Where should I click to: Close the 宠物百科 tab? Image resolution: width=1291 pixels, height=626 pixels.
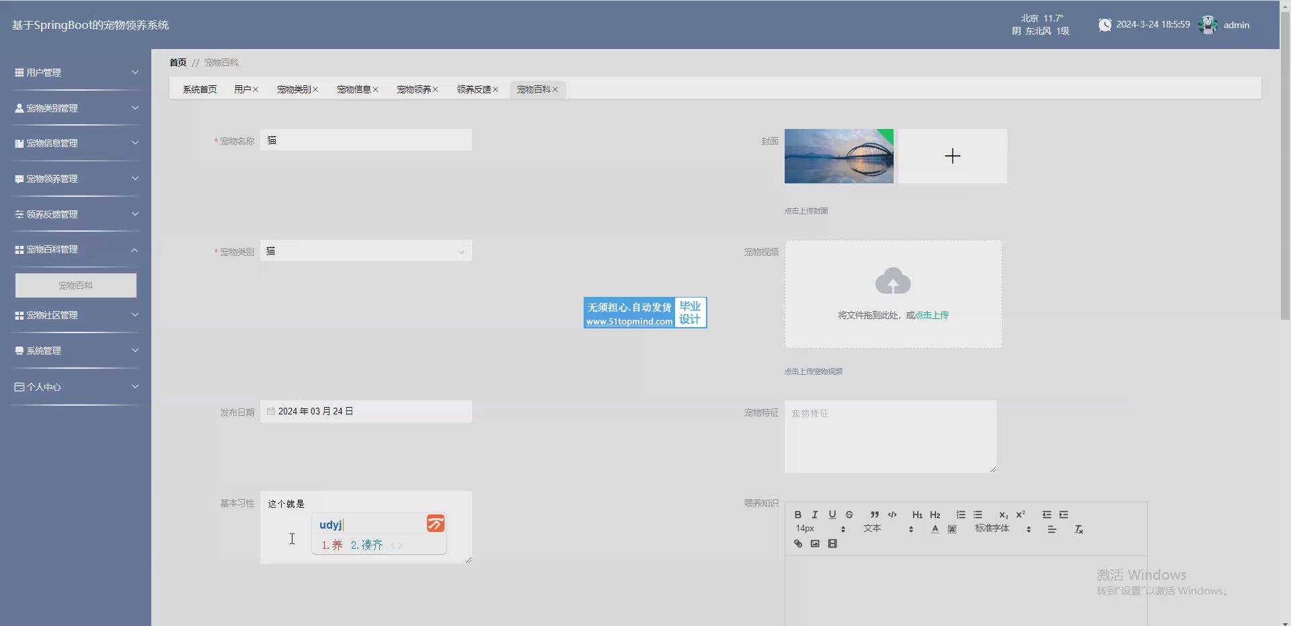[x=555, y=89]
